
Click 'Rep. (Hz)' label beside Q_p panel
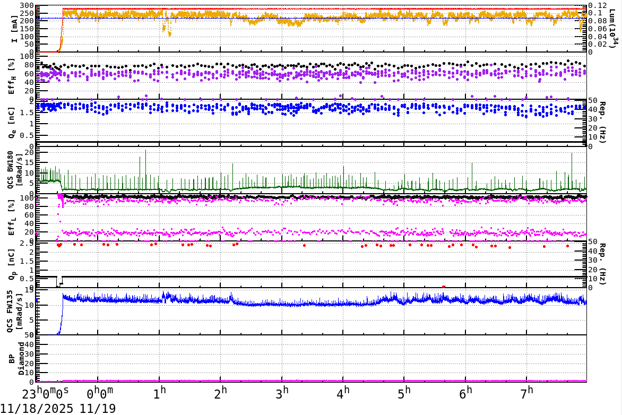[x=602, y=264]
